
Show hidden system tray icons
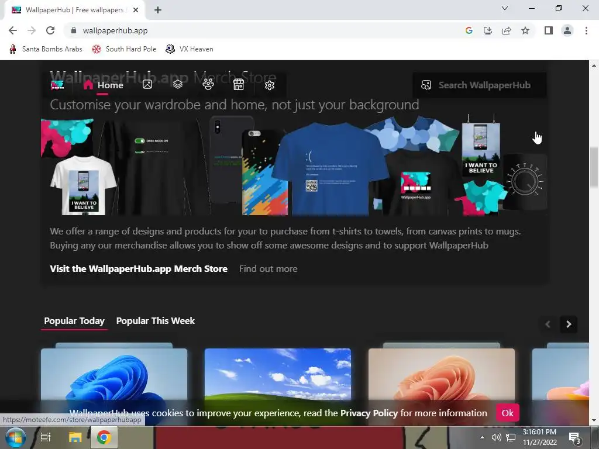(482, 437)
